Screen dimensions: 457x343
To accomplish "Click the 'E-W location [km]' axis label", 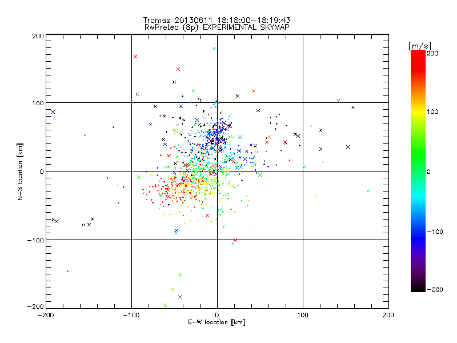I will click(x=217, y=322).
